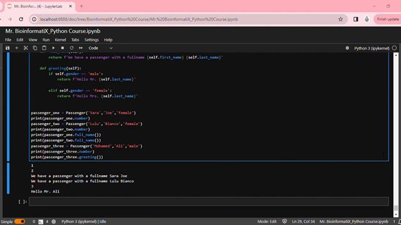Open the debugger bug icon
Screen dimensions: 401x225
coord(347,48)
